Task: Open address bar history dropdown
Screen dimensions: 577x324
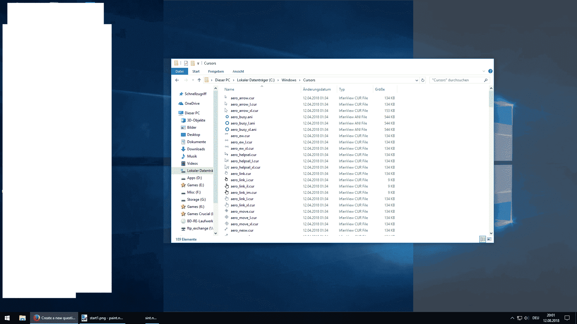Action: [x=417, y=80]
